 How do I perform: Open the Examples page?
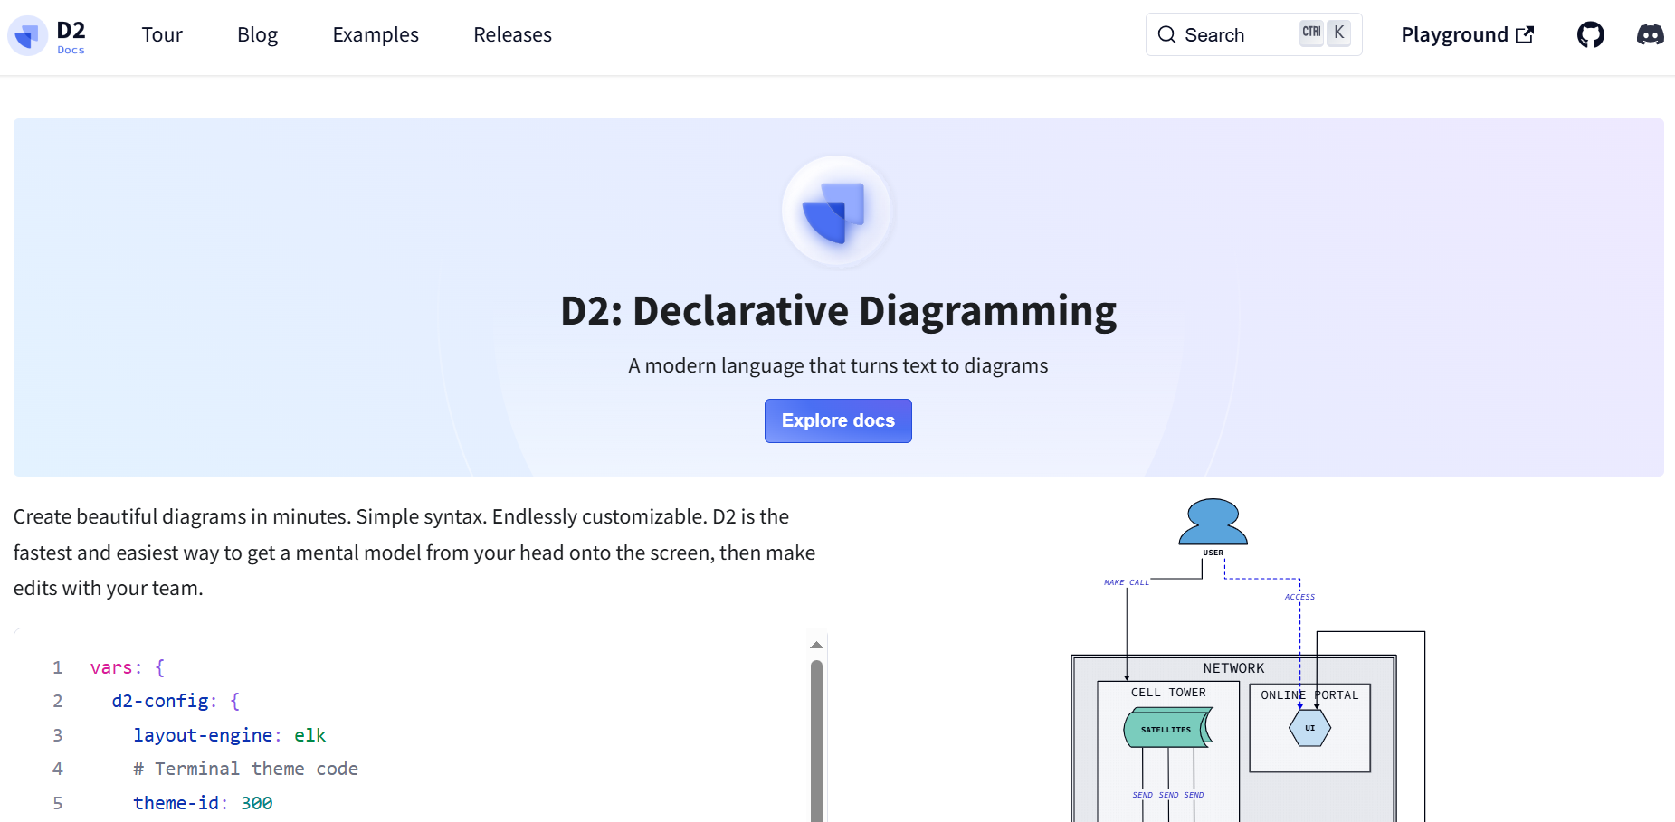[376, 35]
